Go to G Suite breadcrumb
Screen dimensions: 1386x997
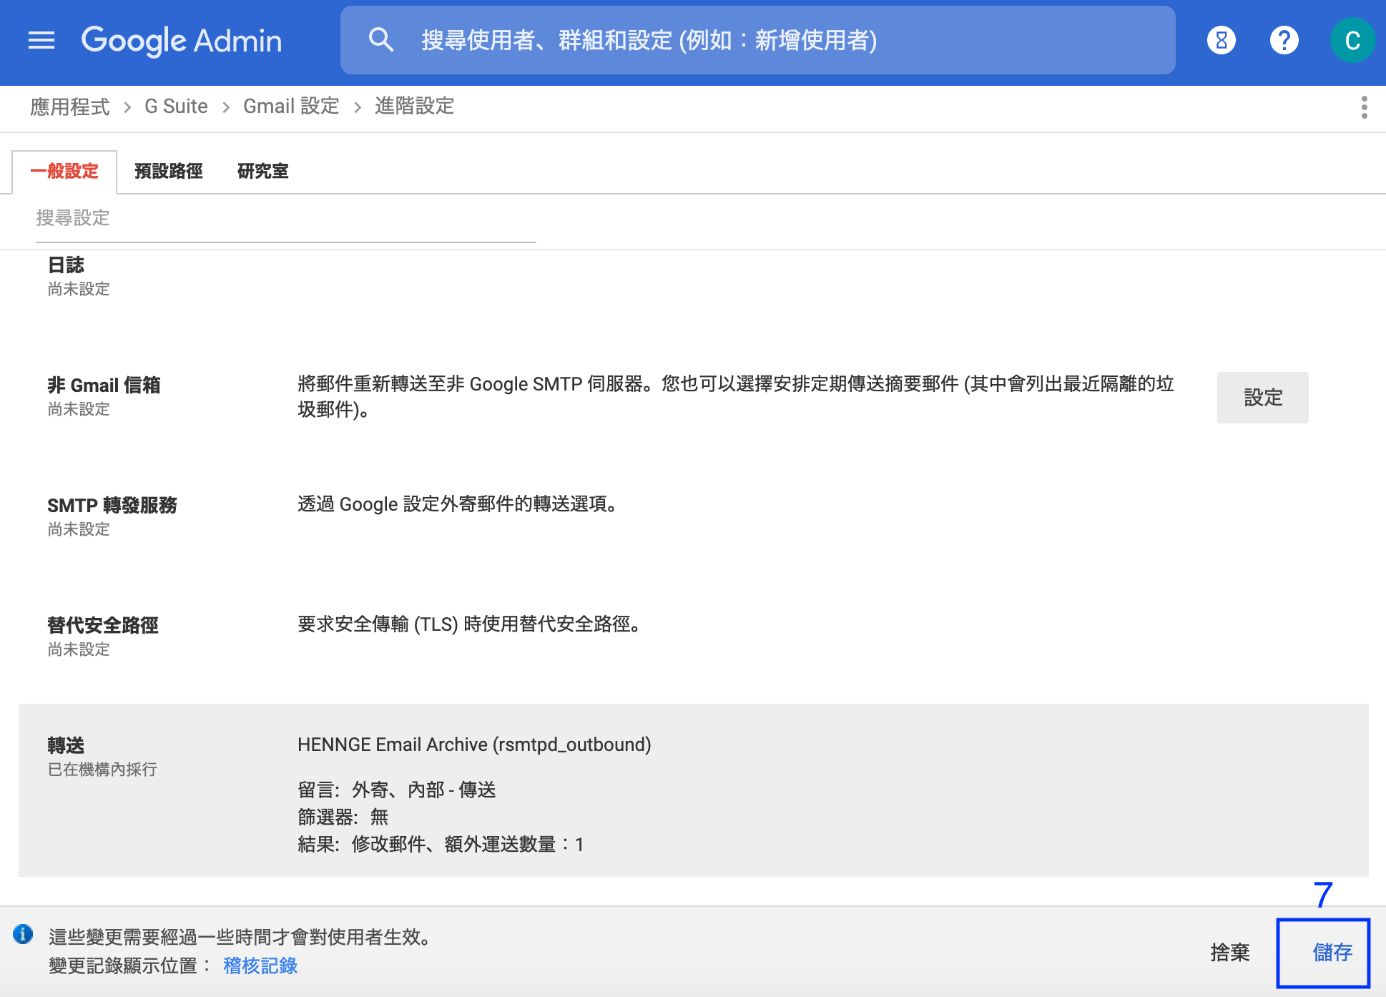[176, 107]
